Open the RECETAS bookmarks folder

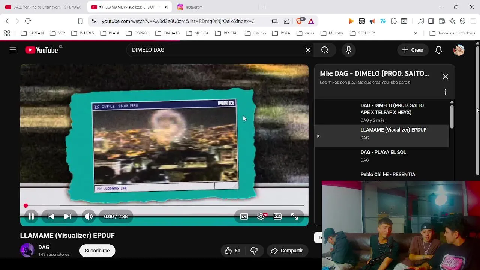coord(227,33)
